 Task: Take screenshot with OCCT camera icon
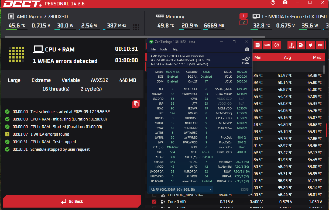[x=285, y=3]
